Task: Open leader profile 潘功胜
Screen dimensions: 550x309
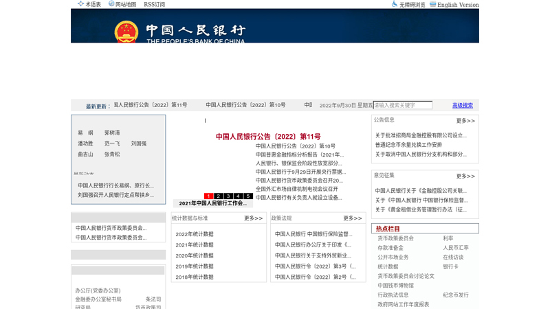Action: [85, 144]
